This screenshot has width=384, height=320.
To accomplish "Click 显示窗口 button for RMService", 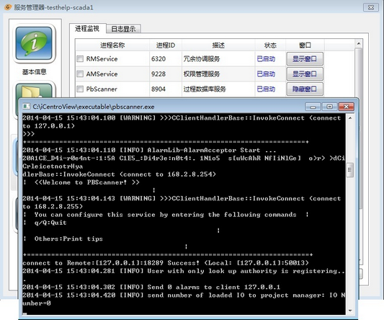I will tap(305, 59).
